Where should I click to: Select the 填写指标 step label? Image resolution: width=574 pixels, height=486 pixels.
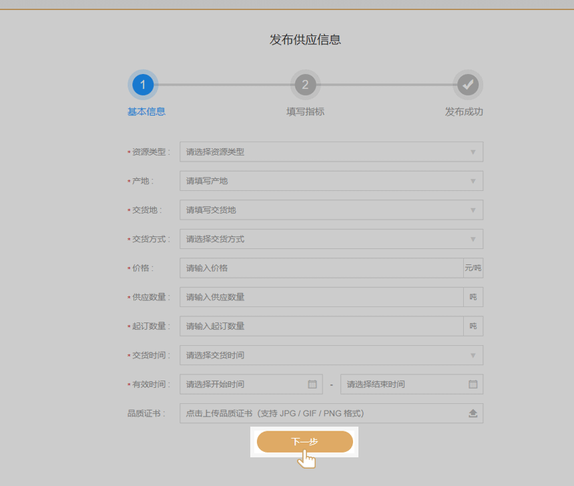[x=305, y=112]
